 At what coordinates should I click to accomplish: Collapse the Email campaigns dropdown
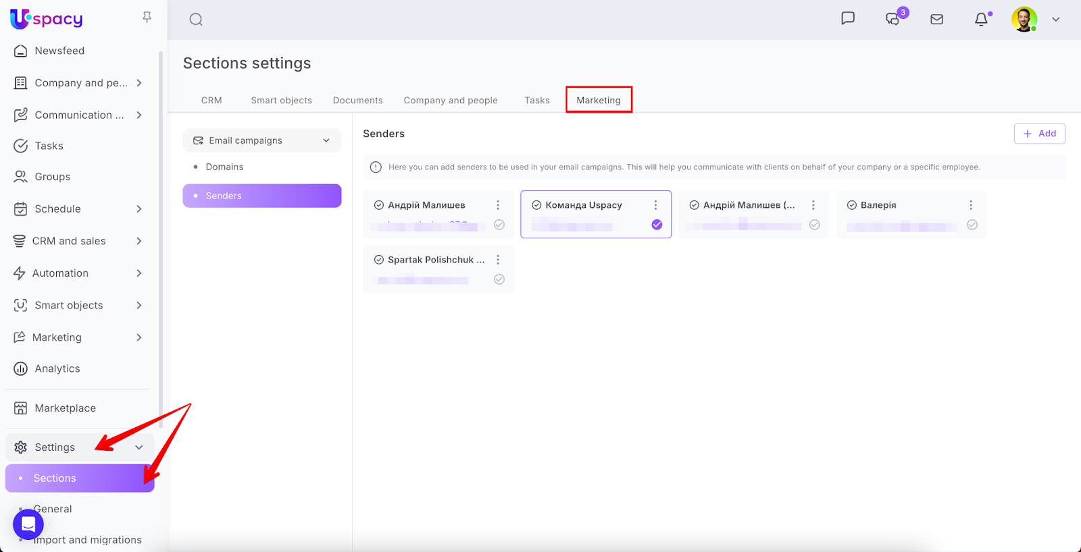click(x=326, y=140)
